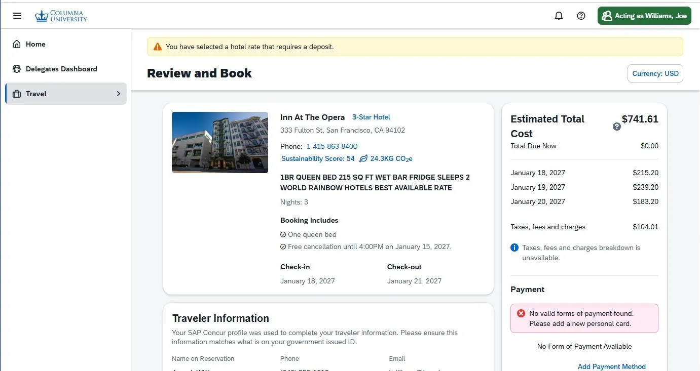Open the hamburger navigation menu
Screen dimensions: 700x371
coord(17,16)
